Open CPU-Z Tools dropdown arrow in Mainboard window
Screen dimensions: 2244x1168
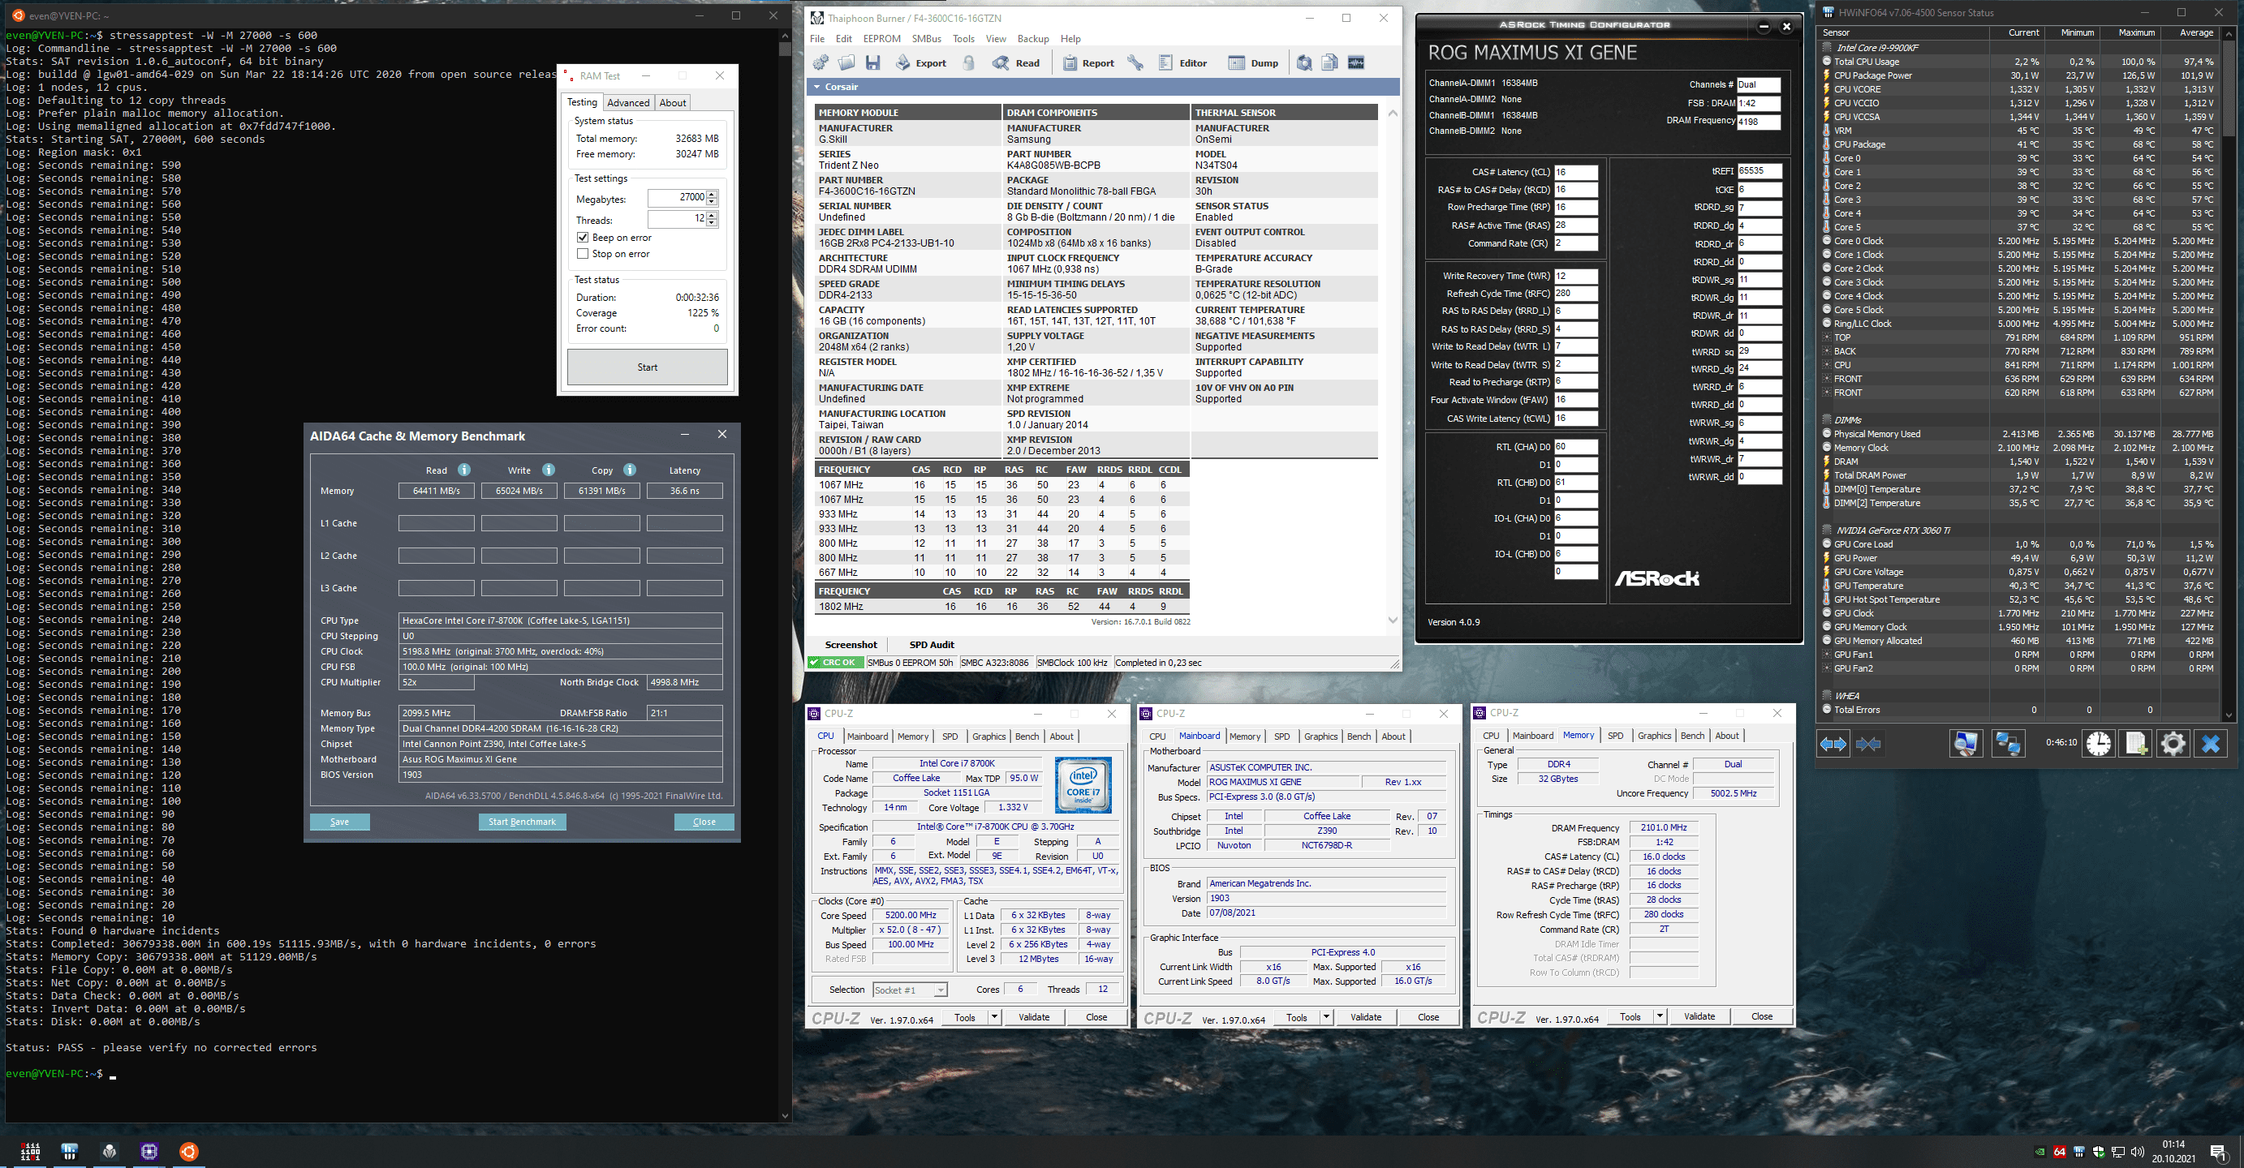coord(1326,1016)
